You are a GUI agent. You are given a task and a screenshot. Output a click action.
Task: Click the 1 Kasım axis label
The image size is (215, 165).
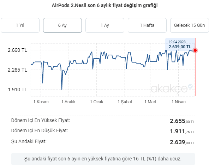pos(41,102)
